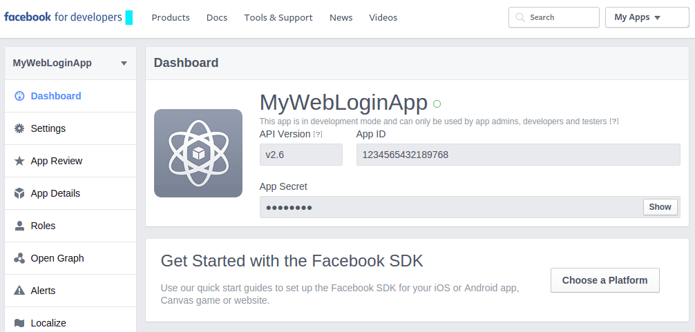Click the Roles person icon
The image size is (695, 332).
(19, 226)
